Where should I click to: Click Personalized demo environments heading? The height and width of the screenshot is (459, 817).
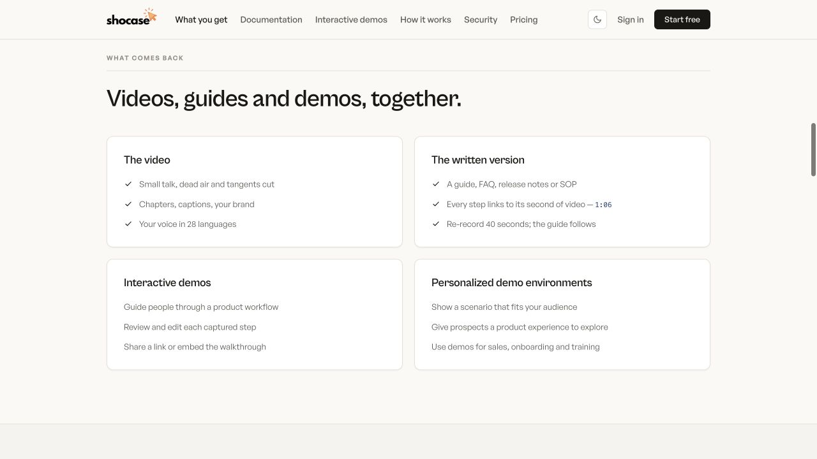pyautogui.click(x=512, y=282)
